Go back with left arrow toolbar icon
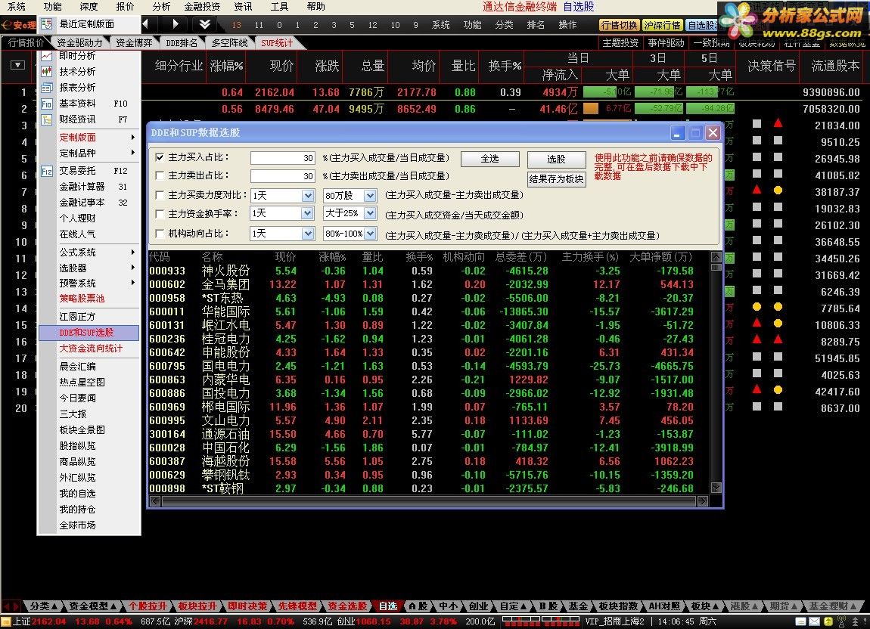 coord(145,24)
